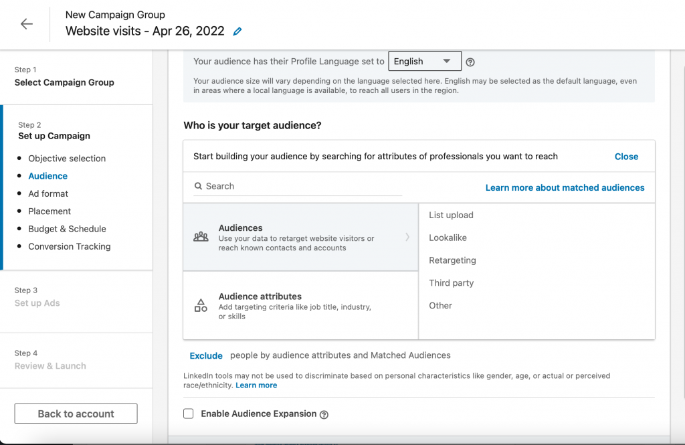The height and width of the screenshot is (445, 685).
Task: Click the search magnifier icon
Action: [x=199, y=186]
